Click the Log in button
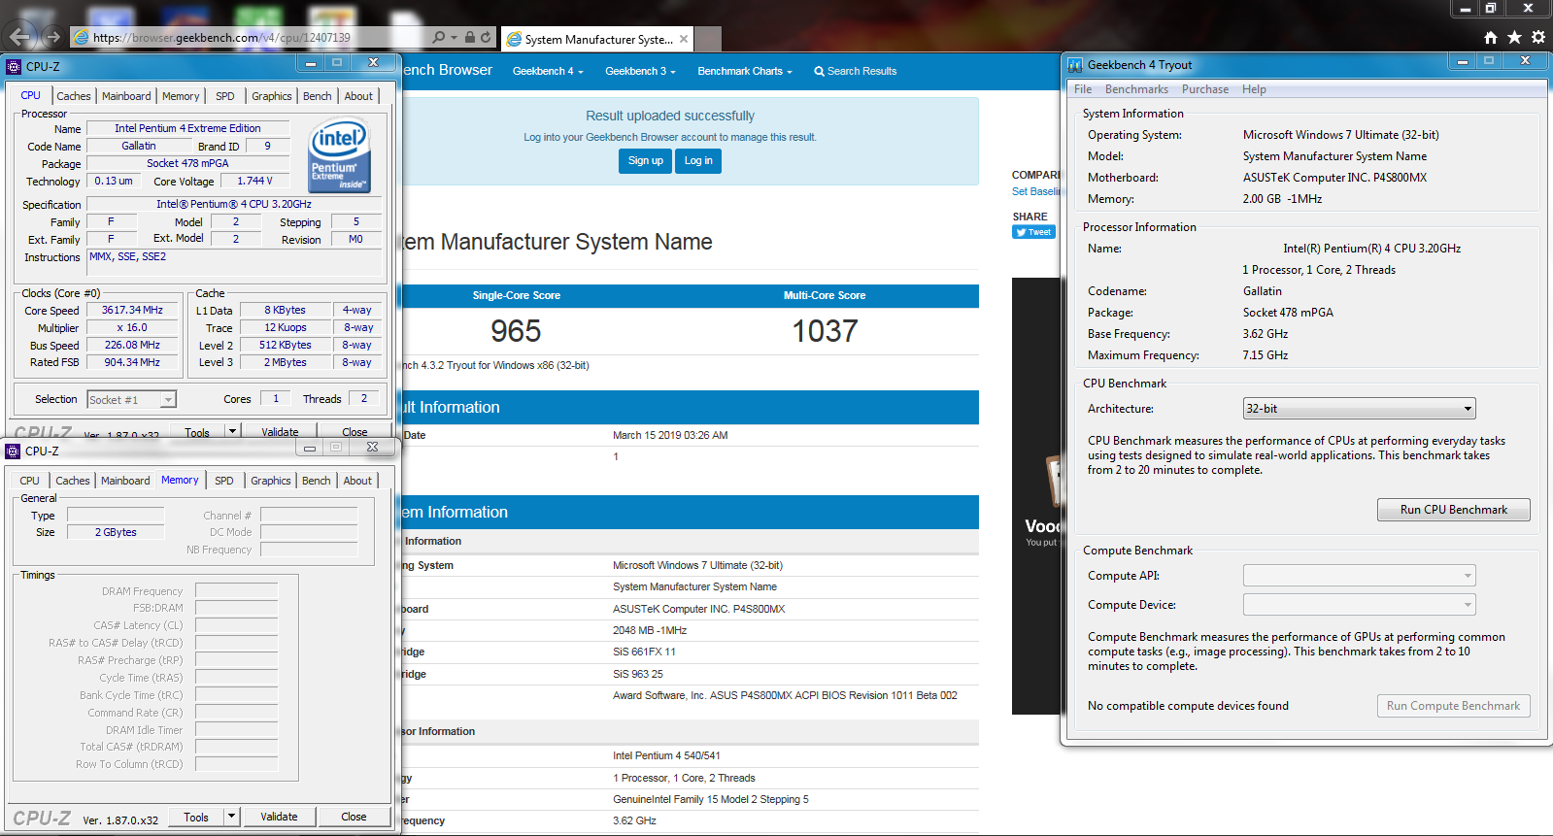Screen dimensions: 1553x836 [x=698, y=161]
